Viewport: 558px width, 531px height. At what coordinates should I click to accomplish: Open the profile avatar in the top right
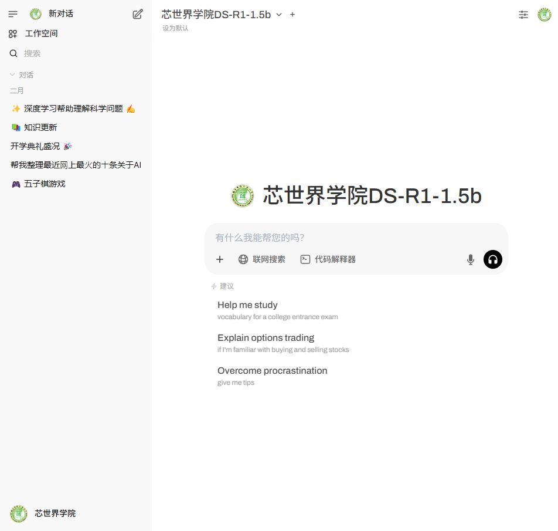pyautogui.click(x=544, y=15)
